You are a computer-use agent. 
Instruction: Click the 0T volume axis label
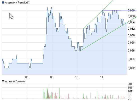point(129,99)
